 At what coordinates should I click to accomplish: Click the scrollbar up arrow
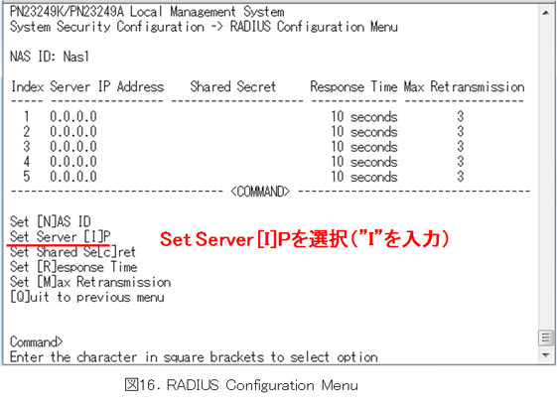tap(545, 13)
